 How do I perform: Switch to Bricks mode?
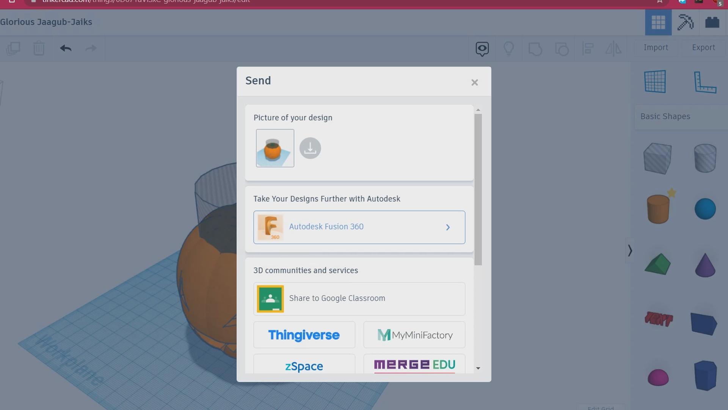[x=712, y=22]
